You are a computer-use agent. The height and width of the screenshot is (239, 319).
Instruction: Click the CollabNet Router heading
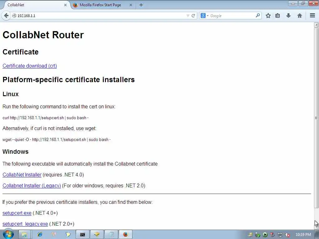(43, 35)
